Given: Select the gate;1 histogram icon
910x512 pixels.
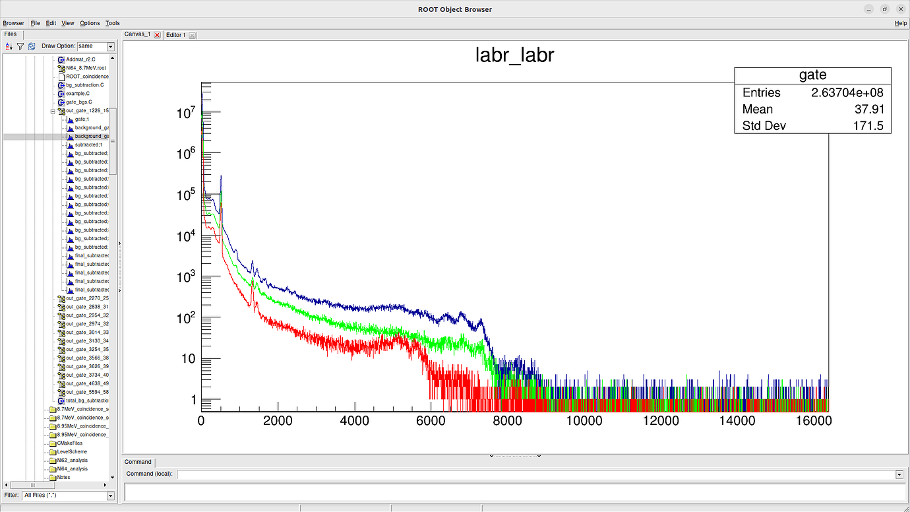Looking at the screenshot, I should 70,119.
